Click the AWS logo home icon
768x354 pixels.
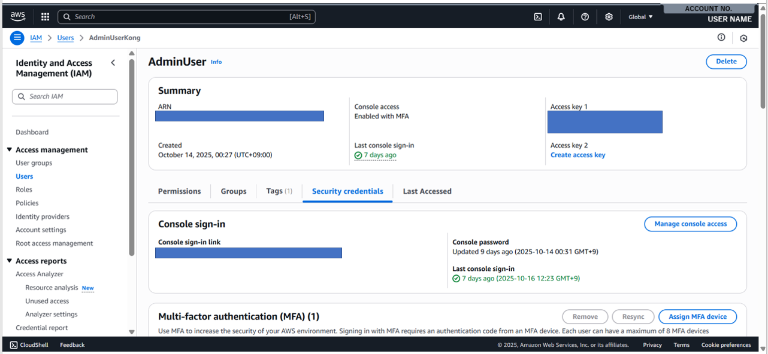point(18,17)
